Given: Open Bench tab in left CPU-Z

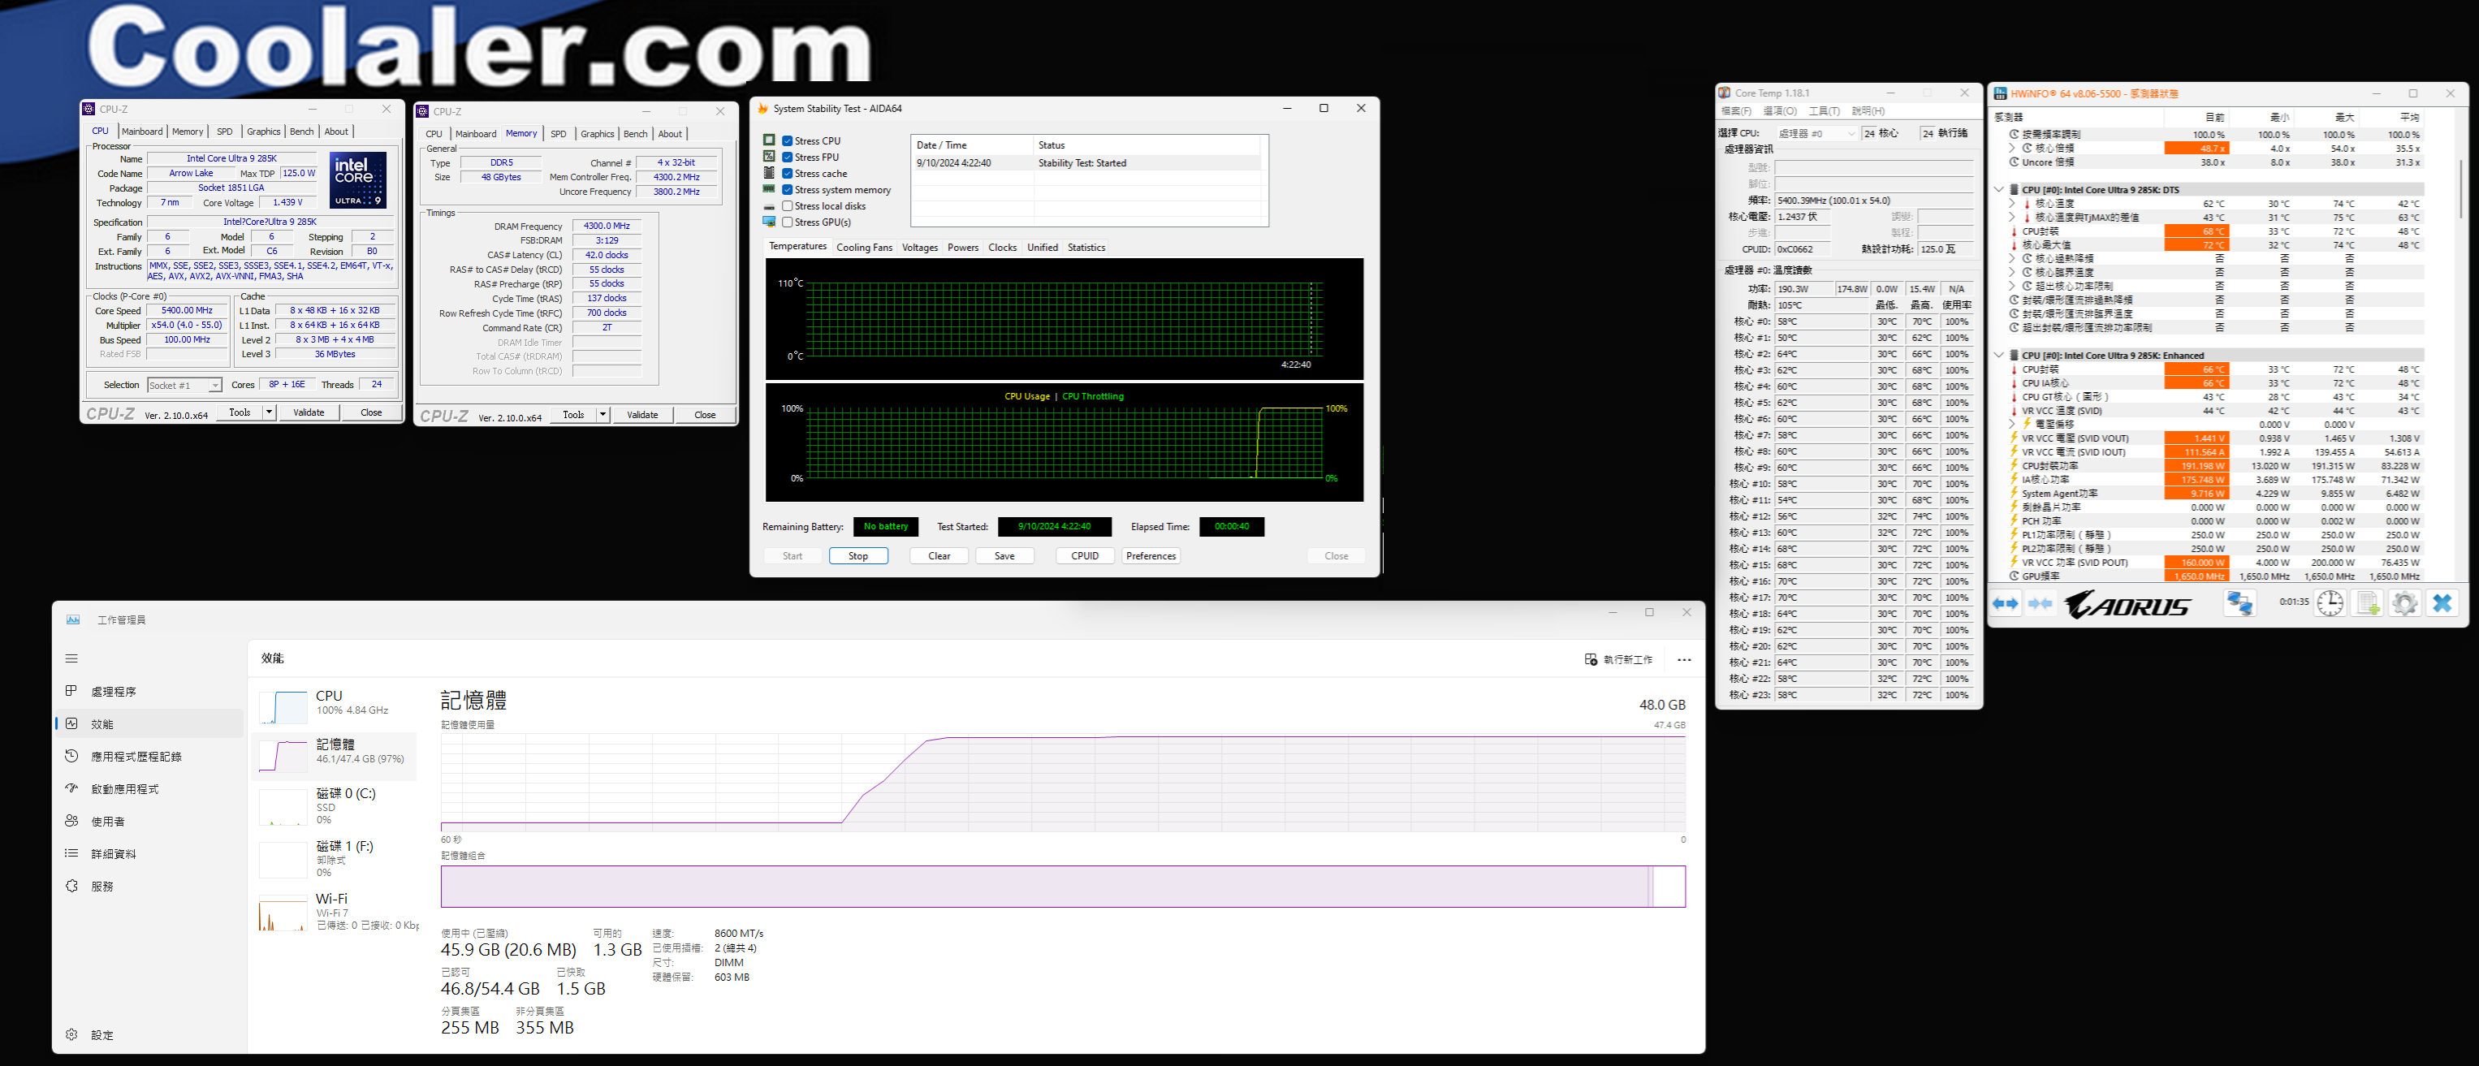Looking at the screenshot, I should [301, 132].
